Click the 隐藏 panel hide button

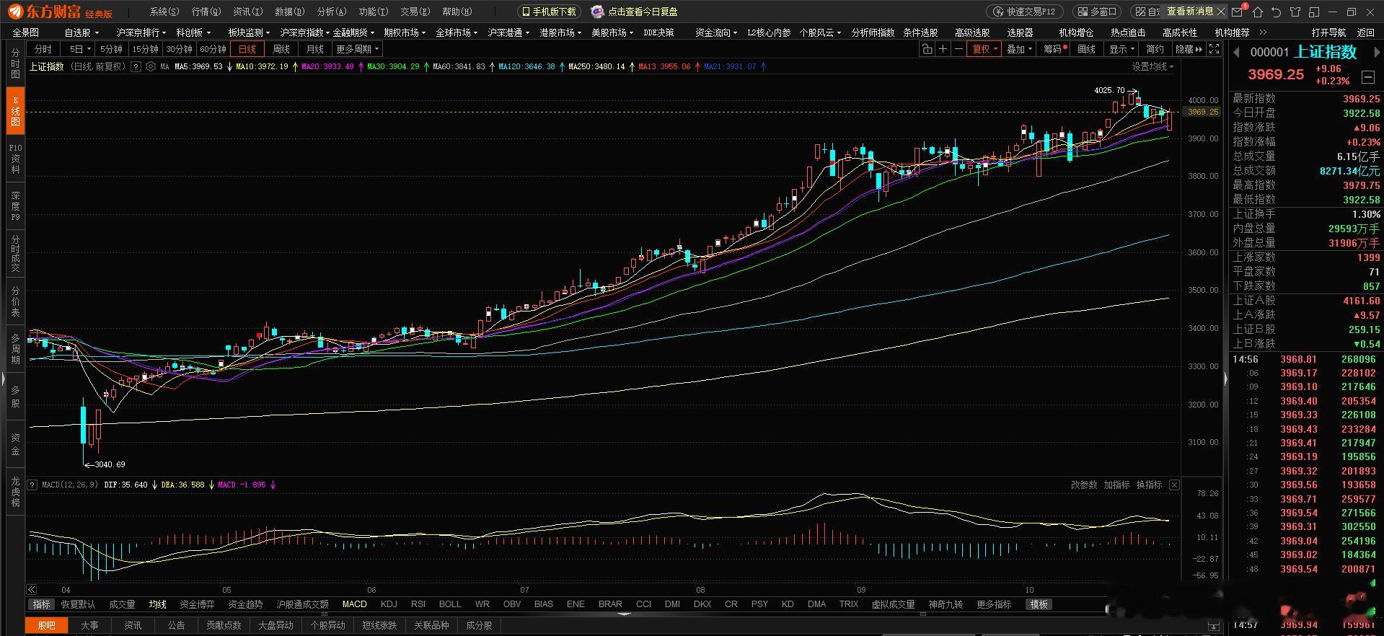(x=1189, y=49)
